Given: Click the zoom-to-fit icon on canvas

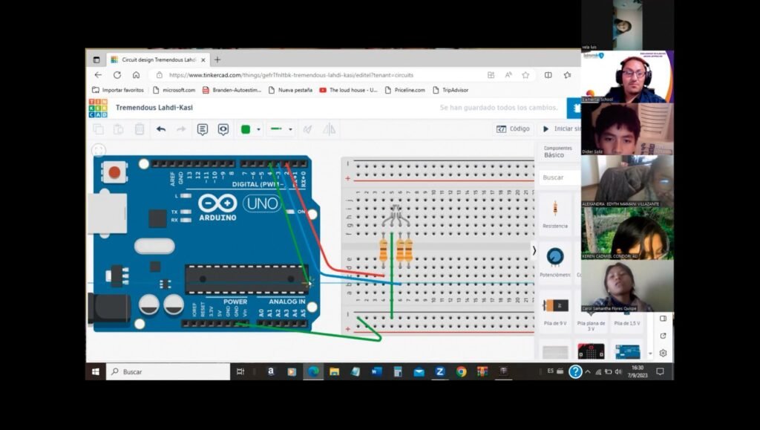Looking at the screenshot, I should [99, 150].
